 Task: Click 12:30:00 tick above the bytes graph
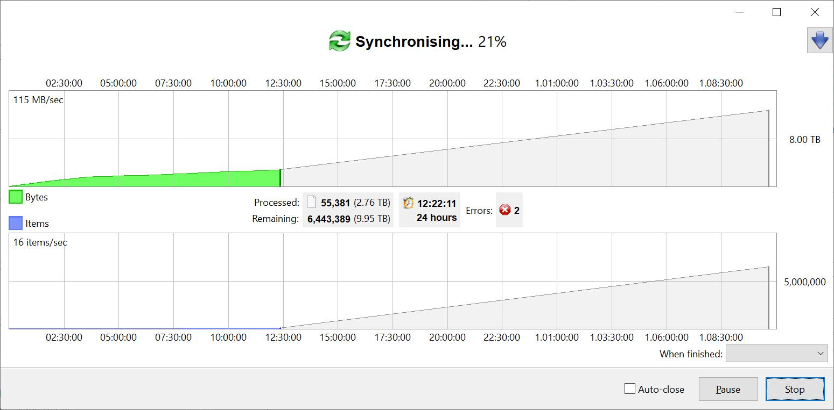283,83
